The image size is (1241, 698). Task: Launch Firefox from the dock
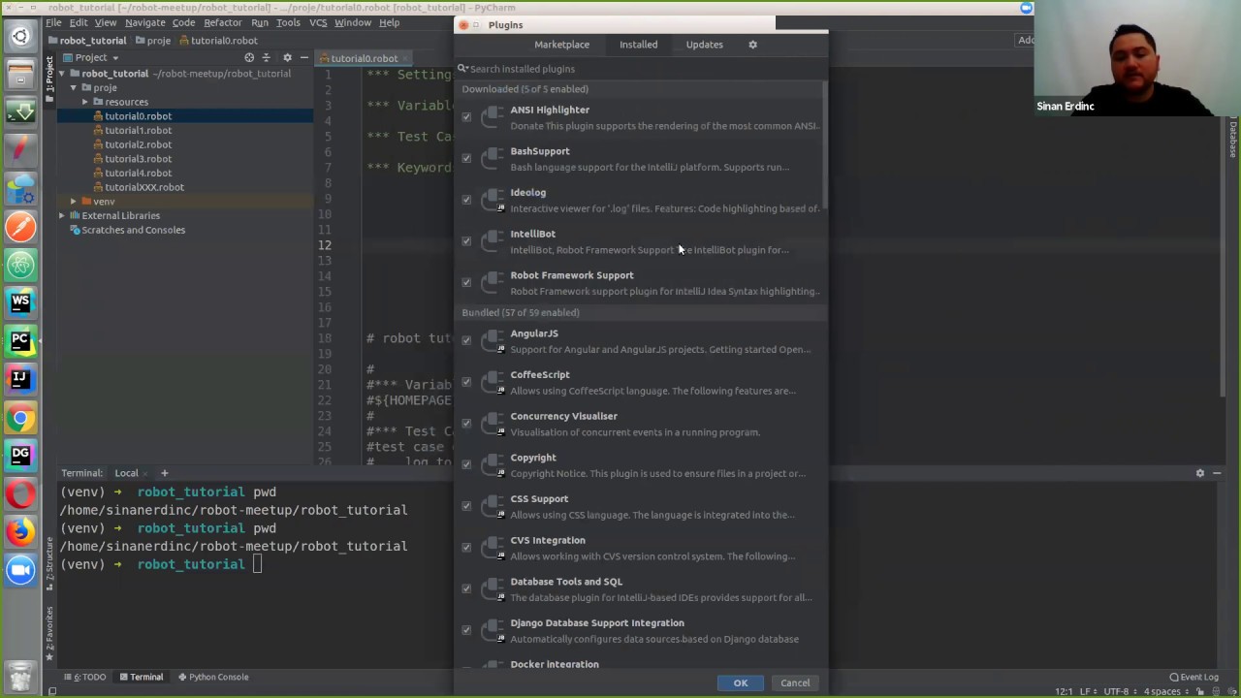[20, 531]
